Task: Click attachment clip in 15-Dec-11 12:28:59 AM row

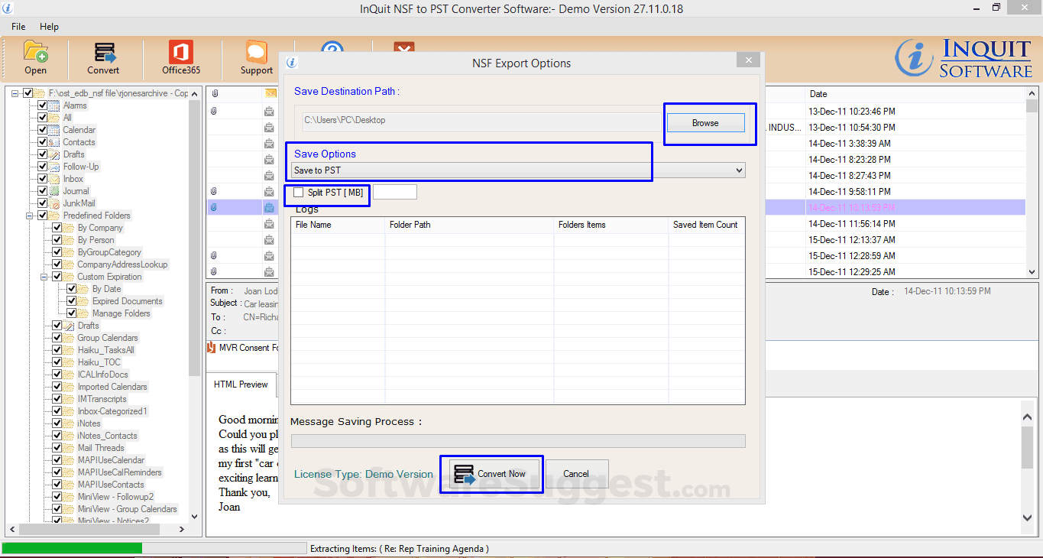Action: pyautogui.click(x=215, y=256)
